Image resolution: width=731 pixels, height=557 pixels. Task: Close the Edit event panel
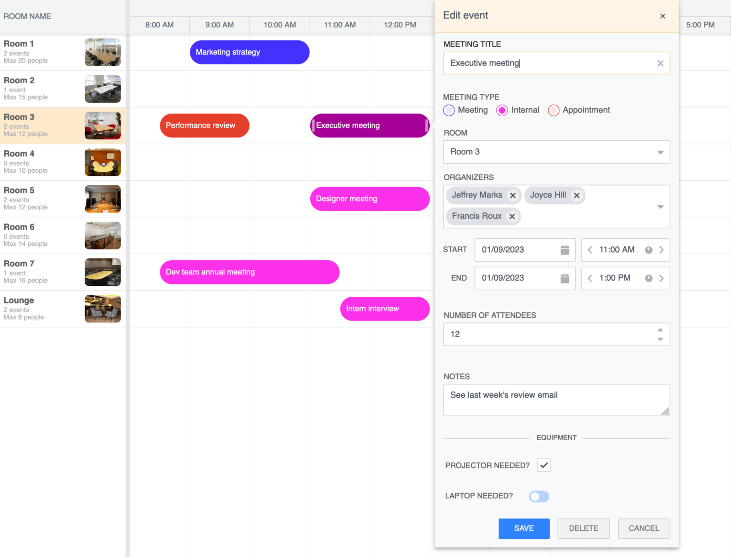(x=662, y=16)
